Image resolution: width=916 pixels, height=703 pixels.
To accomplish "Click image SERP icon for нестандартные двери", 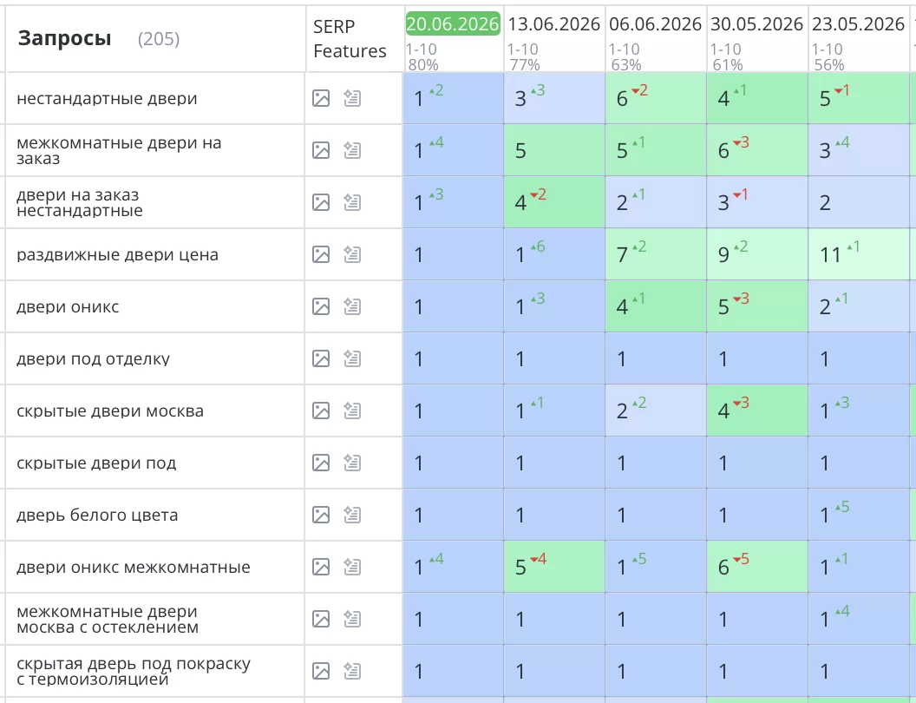I will point(321,98).
